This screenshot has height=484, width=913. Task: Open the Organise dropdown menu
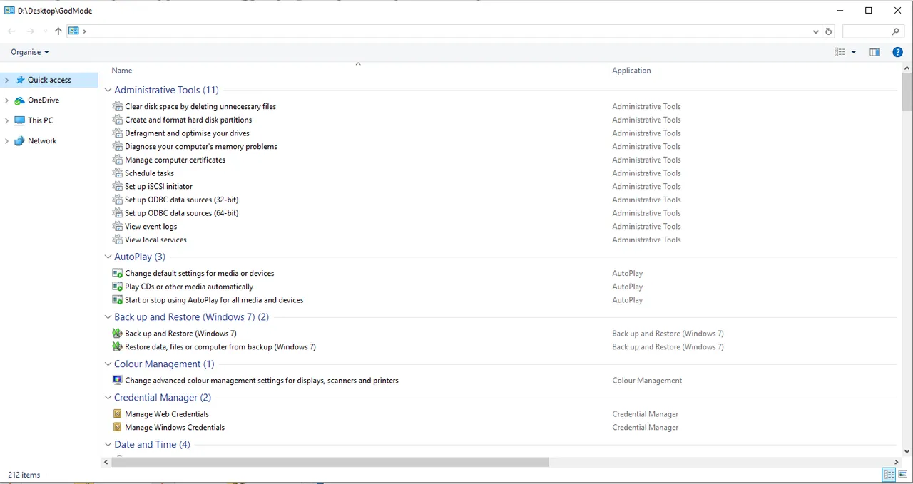[x=30, y=52]
